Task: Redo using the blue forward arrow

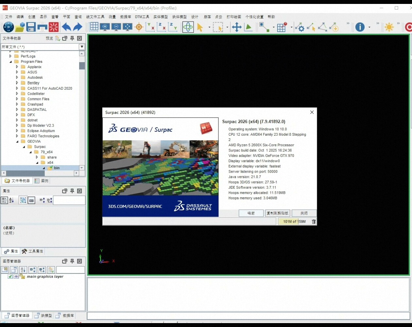Action: coord(77,27)
